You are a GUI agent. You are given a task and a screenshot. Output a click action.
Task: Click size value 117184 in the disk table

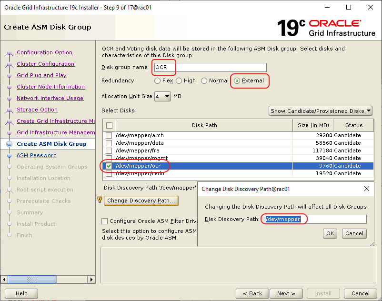tap(322, 150)
